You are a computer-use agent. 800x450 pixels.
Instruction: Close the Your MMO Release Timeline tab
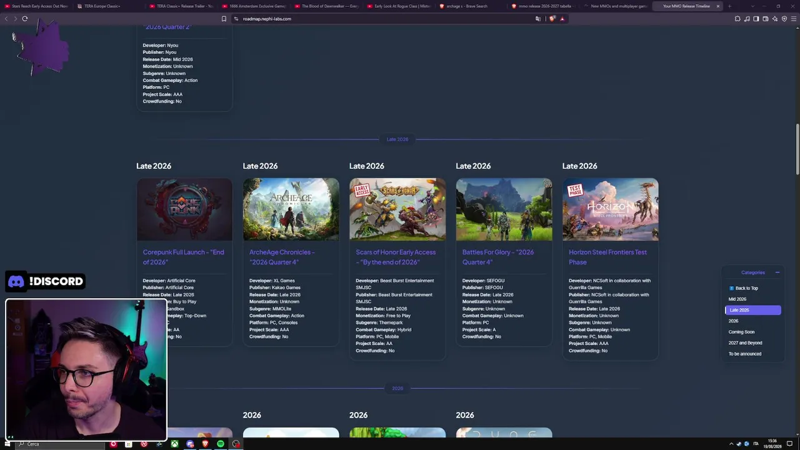tap(717, 6)
